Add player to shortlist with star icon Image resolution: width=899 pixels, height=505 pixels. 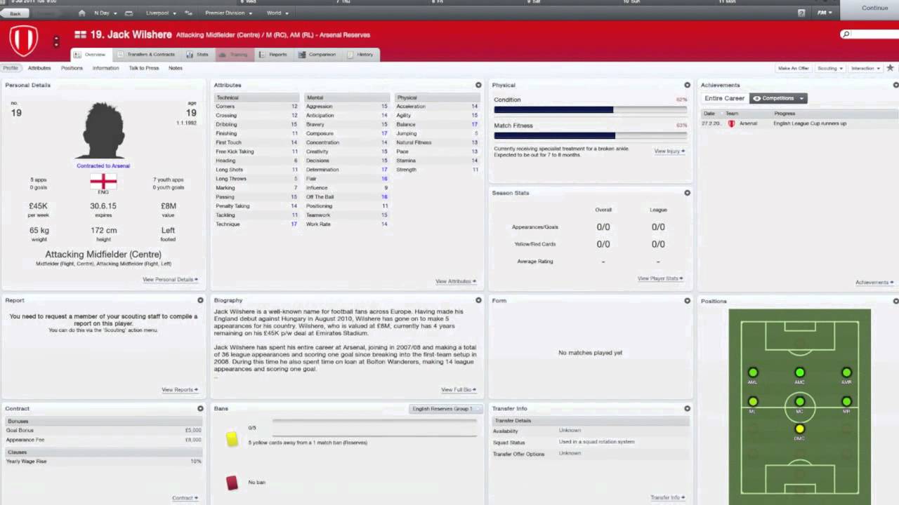(890, 68)
